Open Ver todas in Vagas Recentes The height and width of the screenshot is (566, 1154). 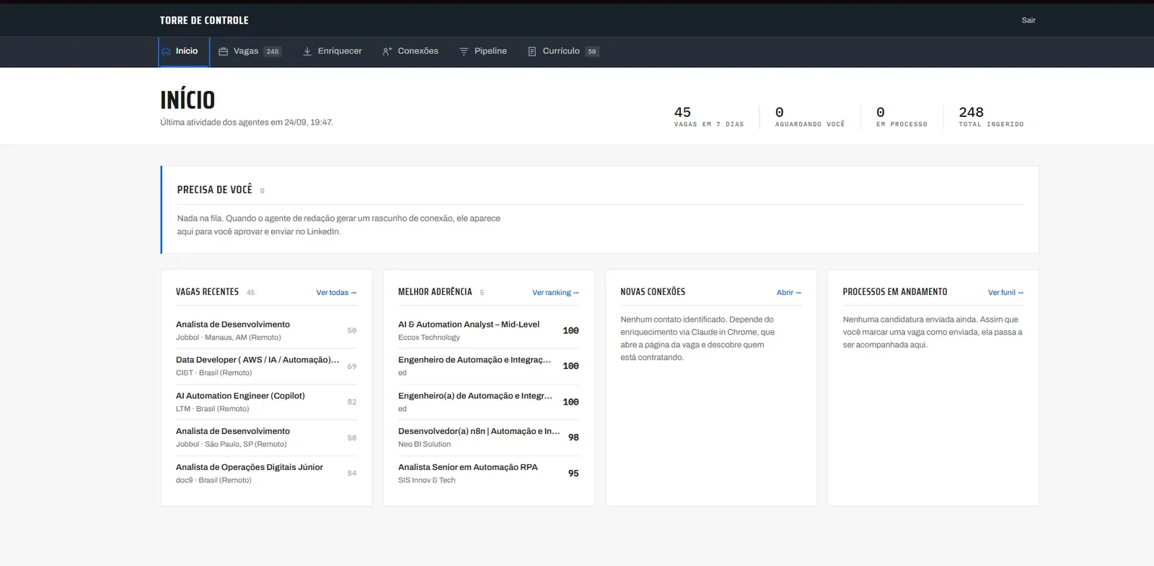tap(336, 293)
